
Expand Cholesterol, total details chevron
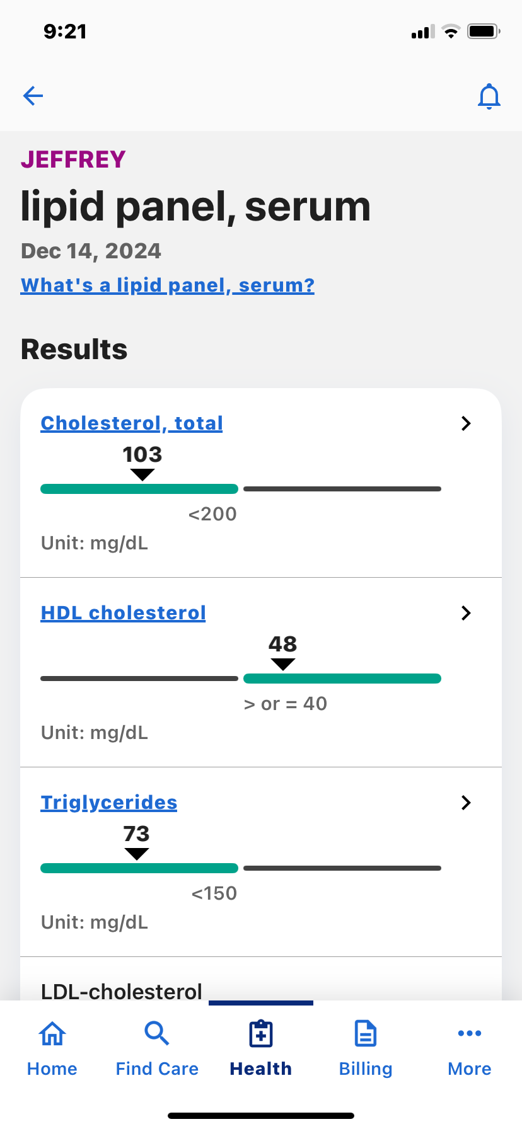tap(466, 423)
